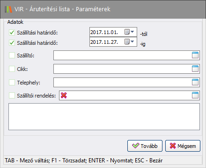Open lookup icon in Cikk field
The width and height of the screenshot is (206, 168).
click(195, 69)
